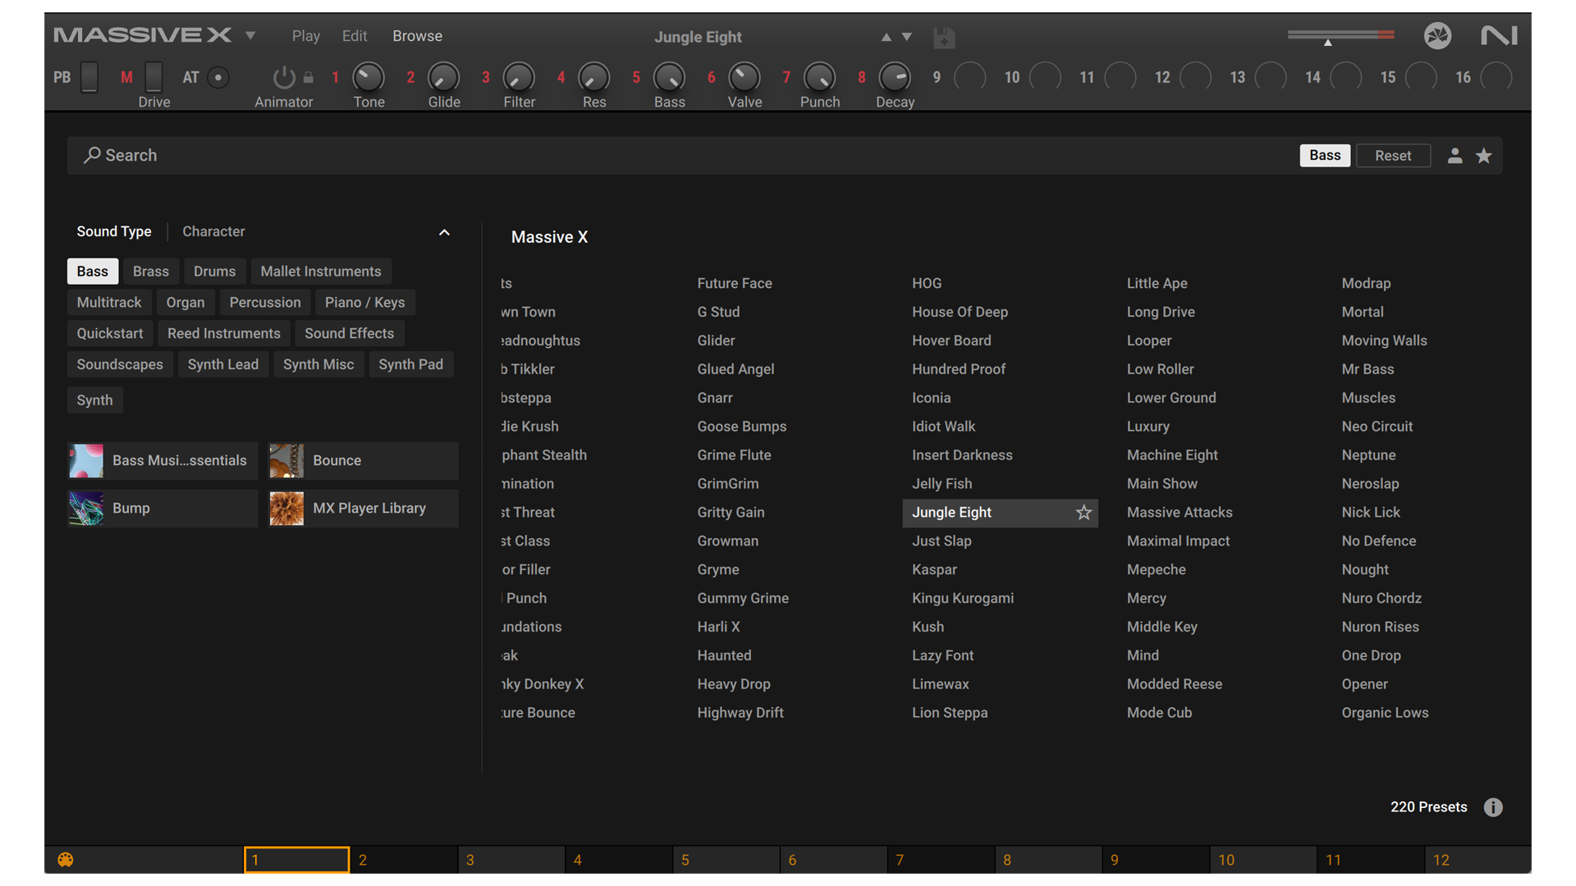Screen dimensions: 1576x886
Task: Load the Massive Attacks preset
Action: click(x=1180, y=513)
